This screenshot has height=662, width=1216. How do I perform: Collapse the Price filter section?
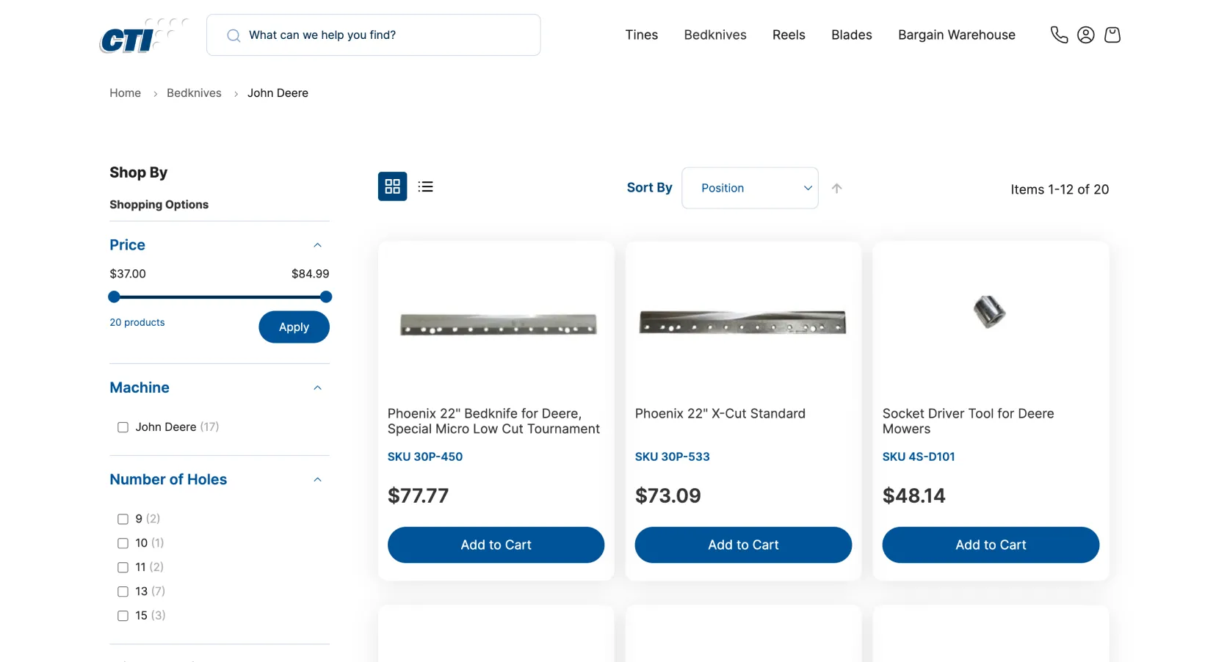click(x=317, y=245)
